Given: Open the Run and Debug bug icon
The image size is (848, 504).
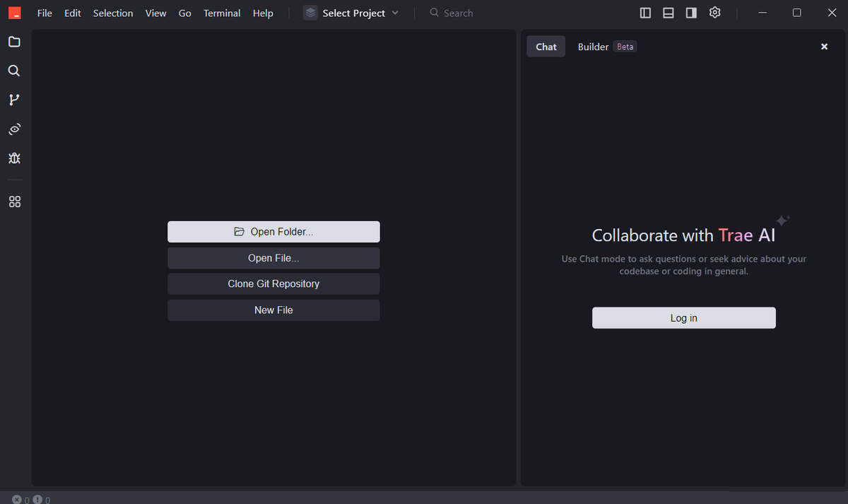Looking at the screenshot, I should pyautogui.click(x=14, y=158).
